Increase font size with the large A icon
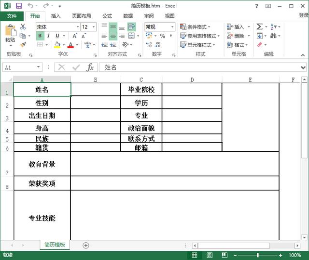This screenshot has height=260, width=309. tap(75, 36)
